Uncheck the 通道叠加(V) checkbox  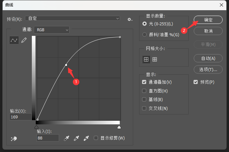pos(144,82)
